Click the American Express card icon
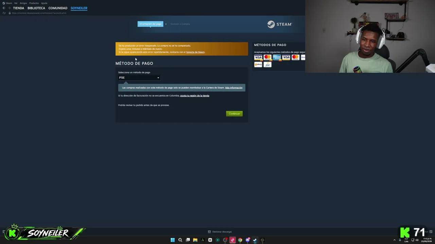Image resolution: width=435 pixels, height=244 pixels. coord(277,57)
